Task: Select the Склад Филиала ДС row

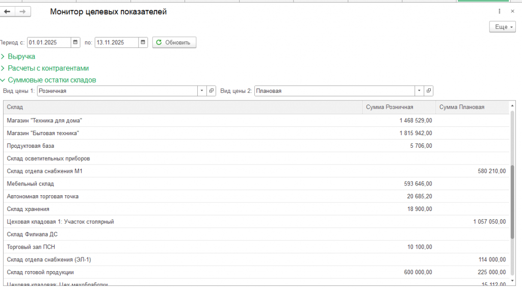Action: 256,234
